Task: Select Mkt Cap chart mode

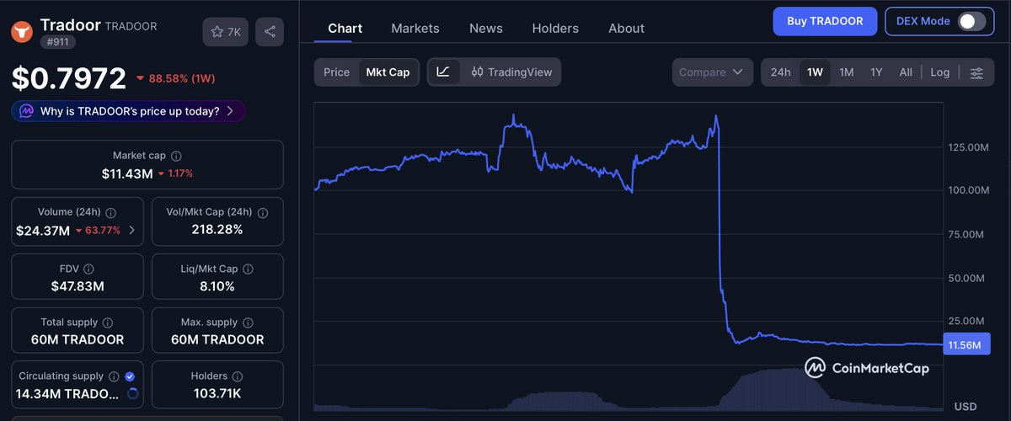Action: point(388,72)
